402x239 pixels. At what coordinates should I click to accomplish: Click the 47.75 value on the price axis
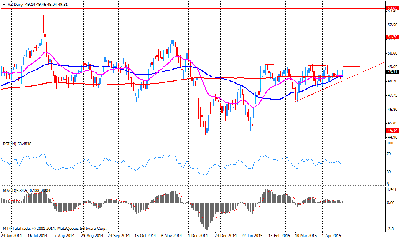pyautogui.click(x=392, y=95)
